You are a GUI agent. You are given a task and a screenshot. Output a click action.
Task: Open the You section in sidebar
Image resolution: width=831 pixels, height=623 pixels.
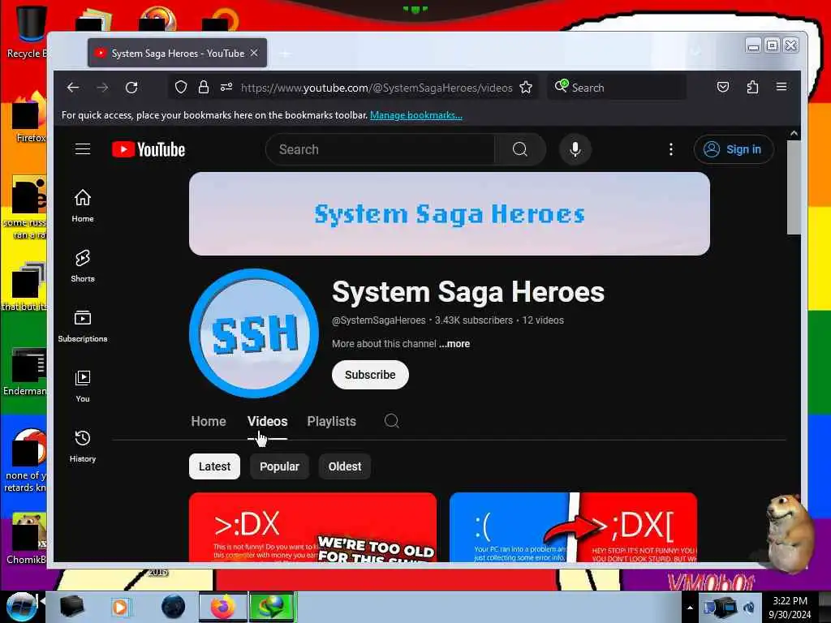coord(83,386)
